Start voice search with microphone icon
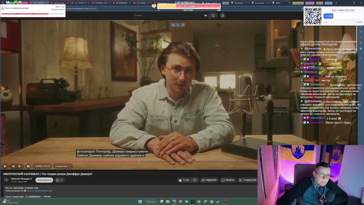 (x=223, y=15)
